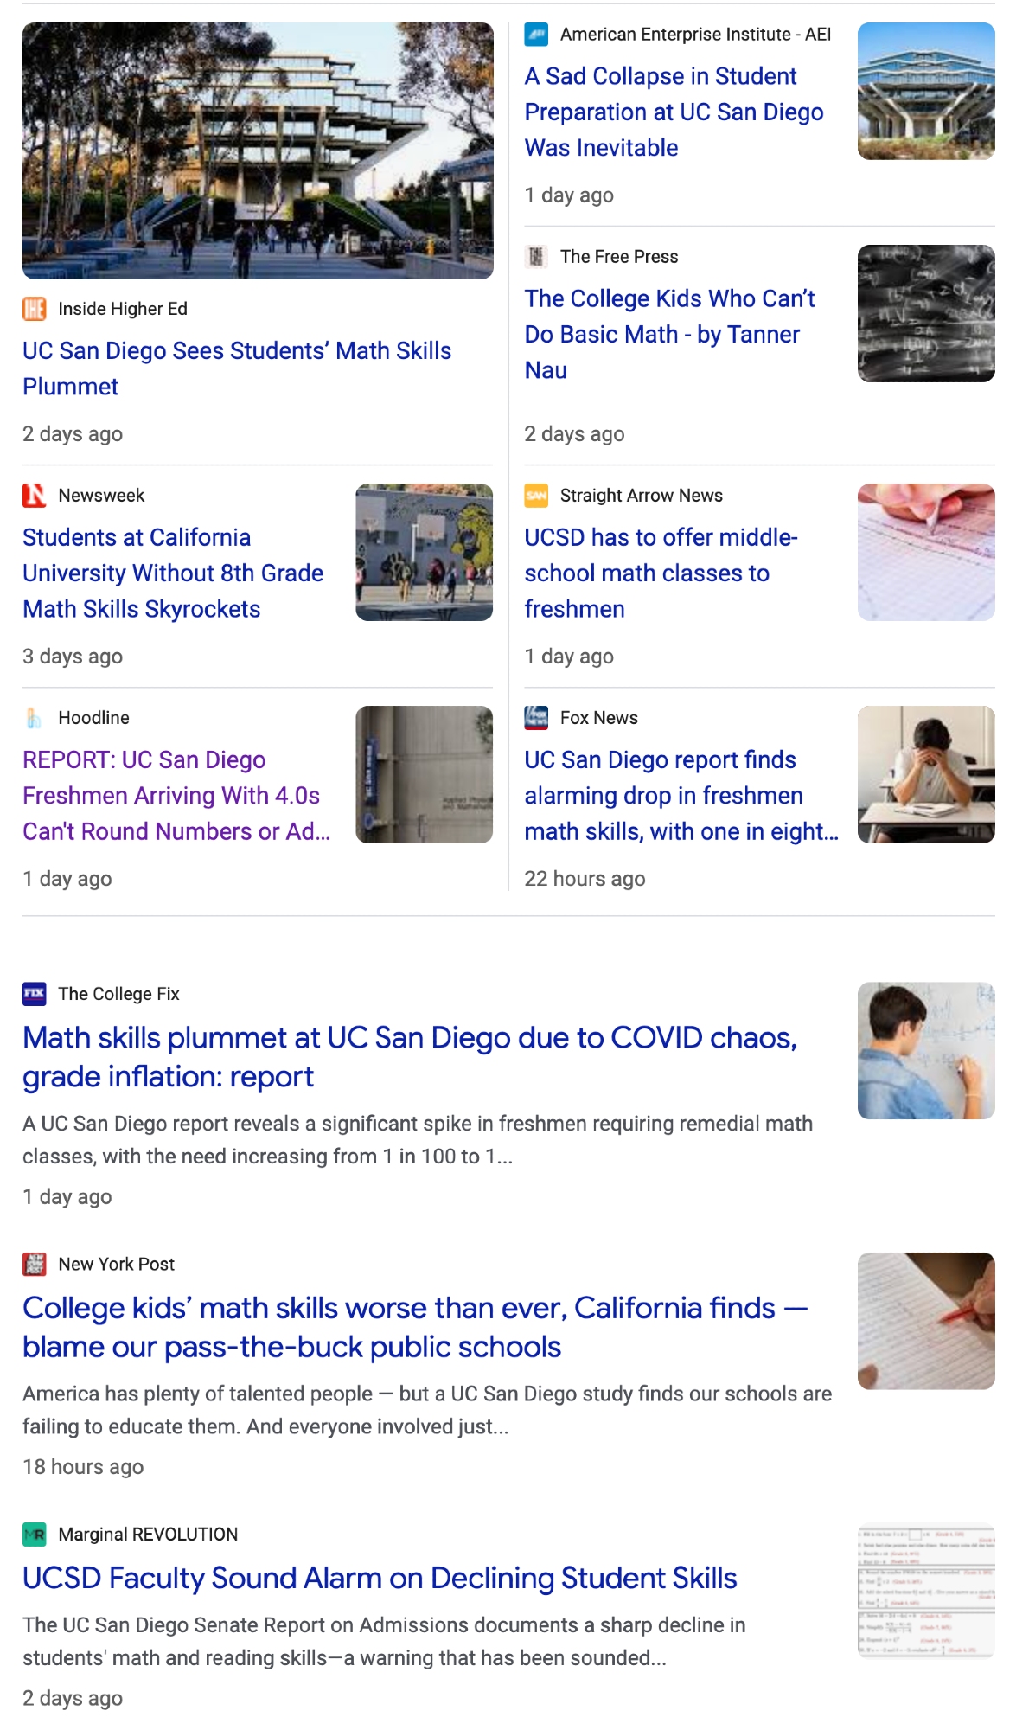
Task: Click the Newsweek logo icon
Action: tap(35, 496)
